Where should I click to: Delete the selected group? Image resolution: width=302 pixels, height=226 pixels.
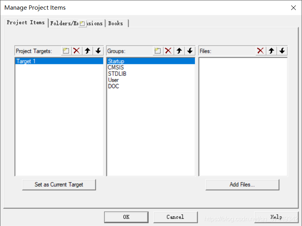pos(168,51)
